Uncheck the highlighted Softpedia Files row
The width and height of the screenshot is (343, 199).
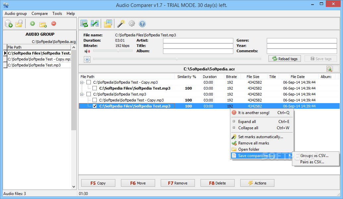95,106
